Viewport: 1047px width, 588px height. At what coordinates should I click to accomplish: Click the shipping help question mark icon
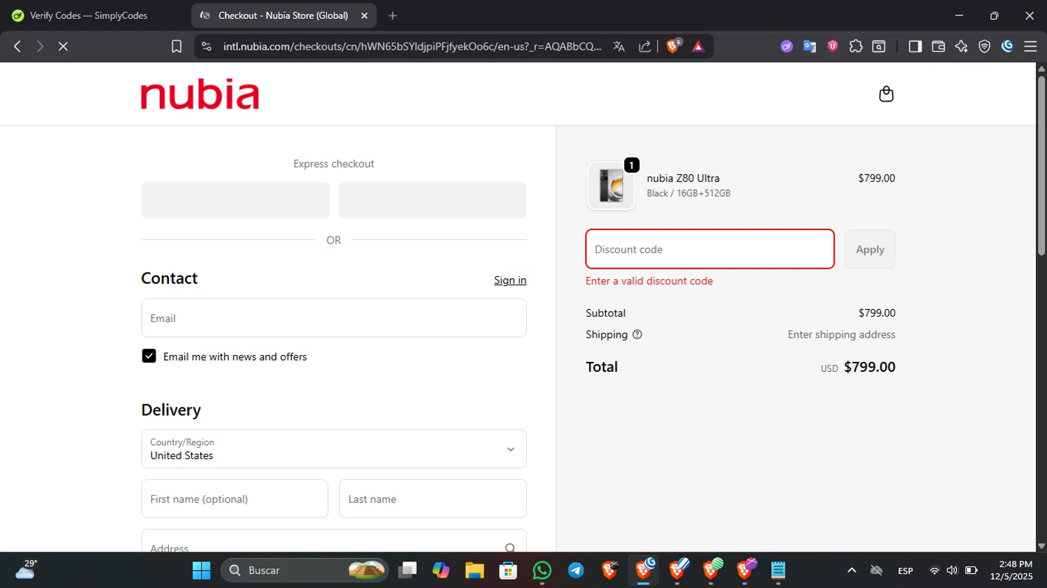click(x=637, y=335)
